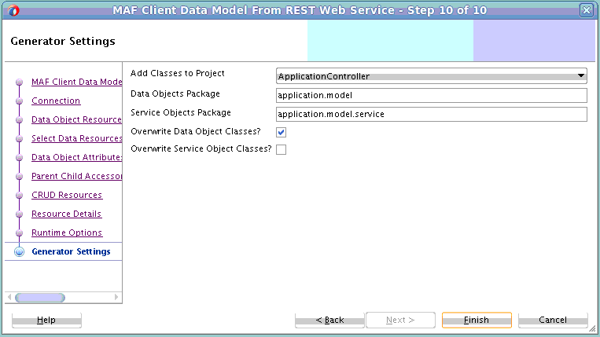Click the Finish button
This screenshot has width=600, height=337.
pos(477,320)
